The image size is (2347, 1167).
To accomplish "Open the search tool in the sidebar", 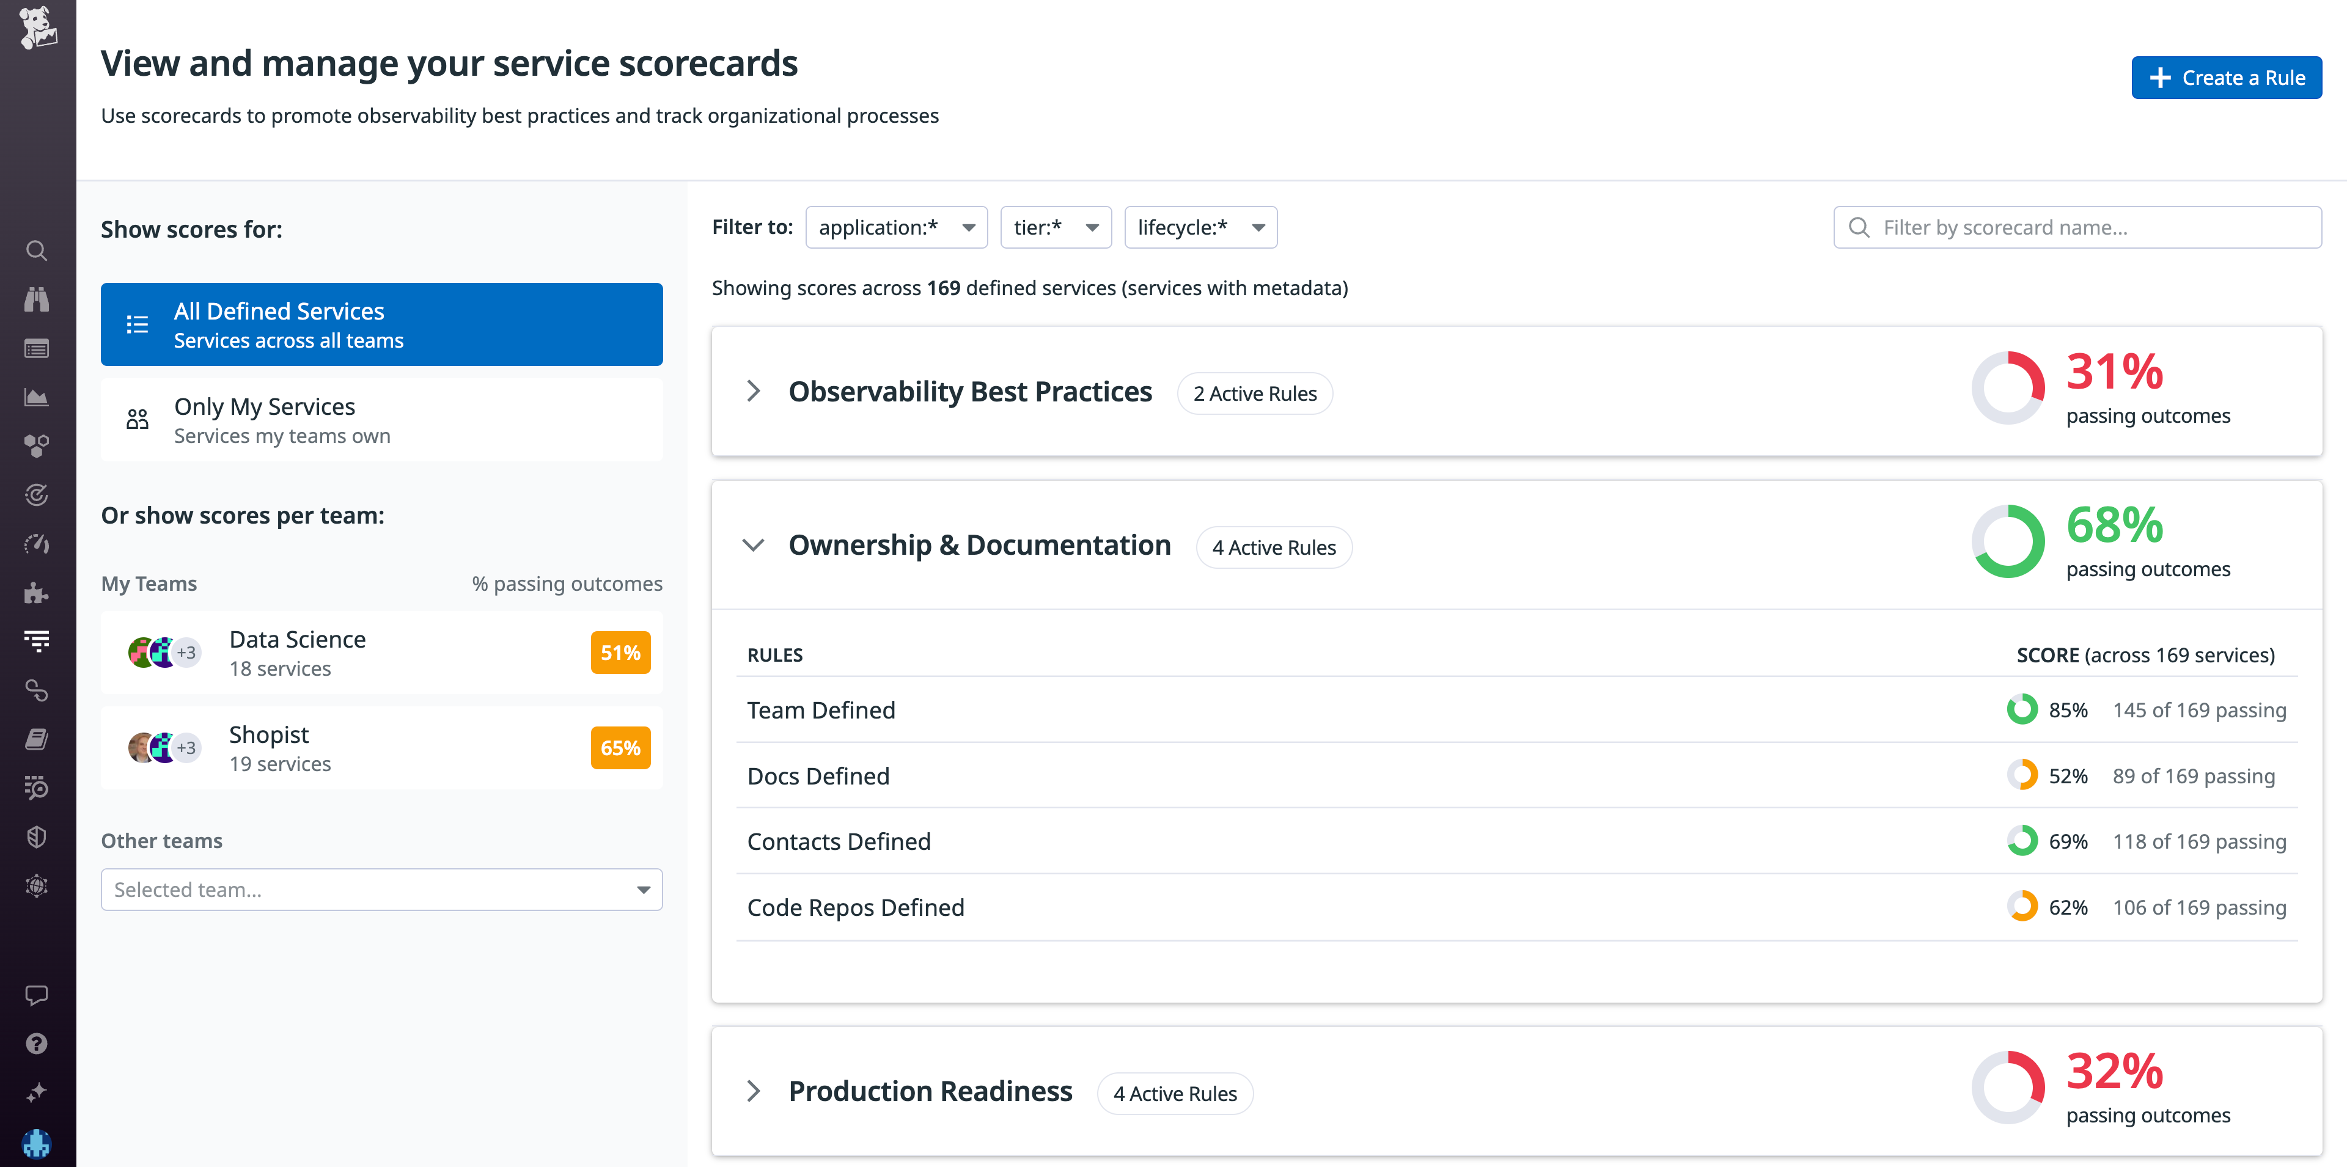I will pos(37,251).
